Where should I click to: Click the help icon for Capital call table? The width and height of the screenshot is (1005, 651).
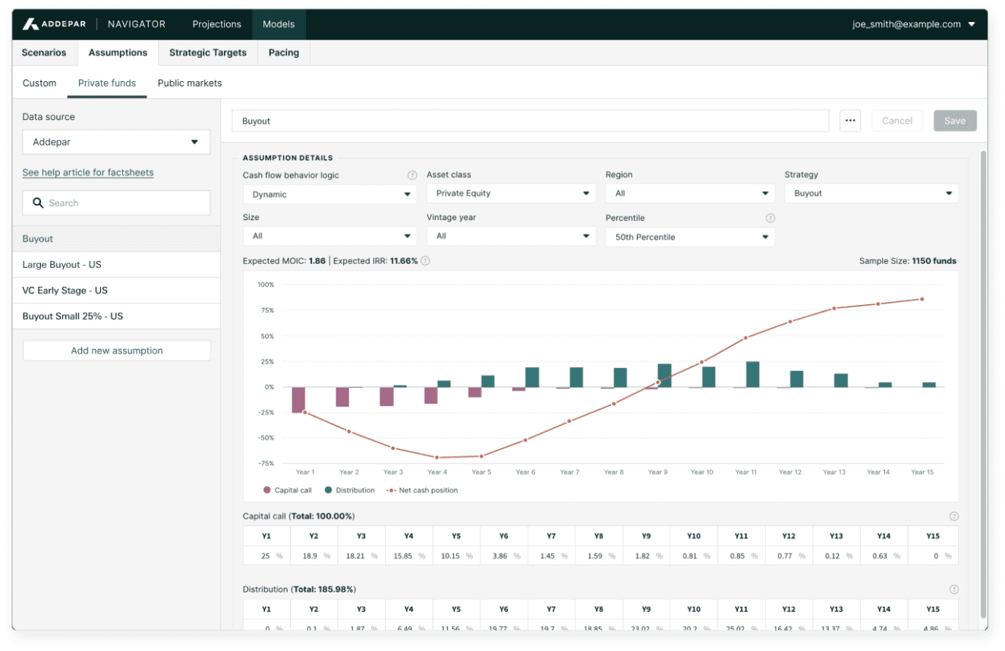click(953, 517)
